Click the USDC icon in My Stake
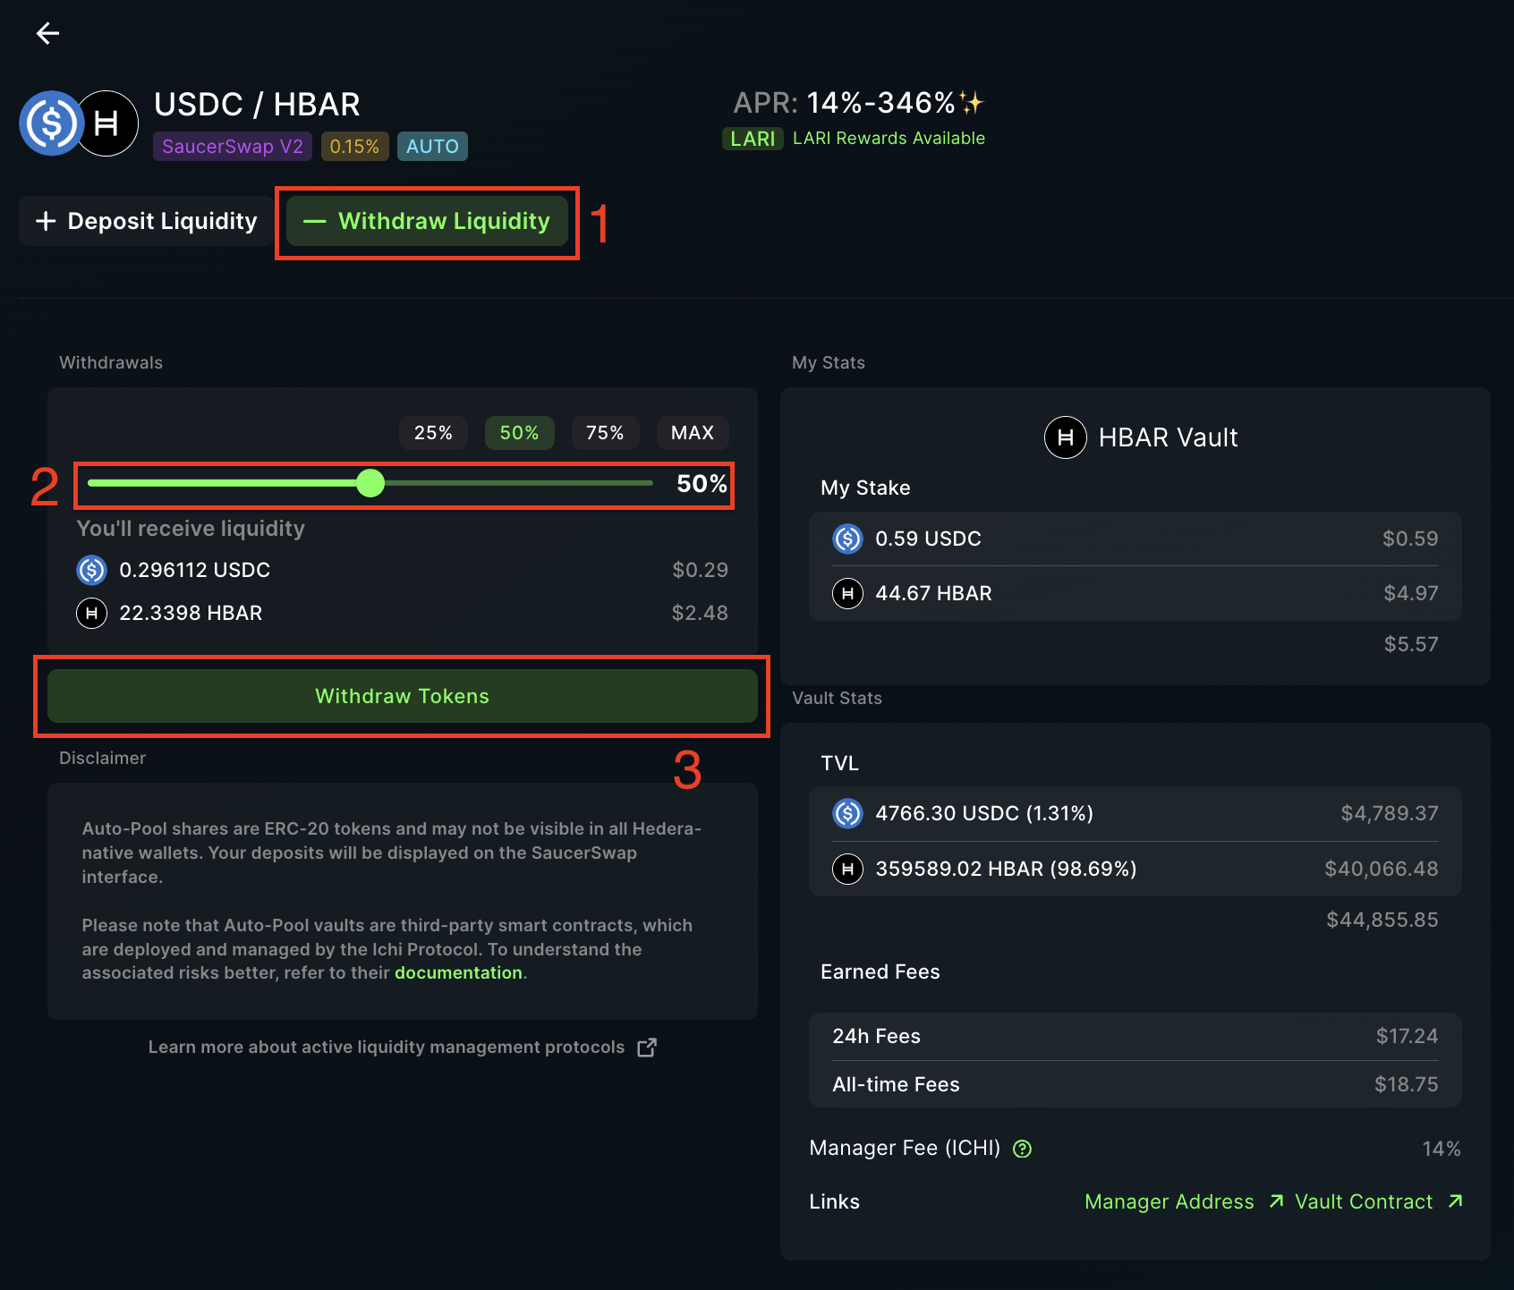 pyautogui.click(x=847, y=539)
